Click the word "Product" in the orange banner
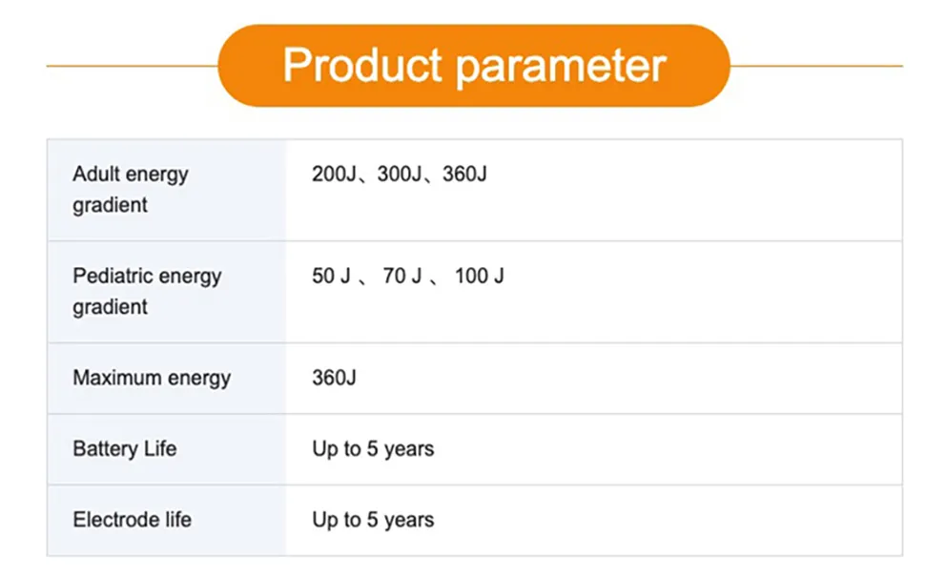Viewport: 946px width, 577px height. click(x=364, y=66)
